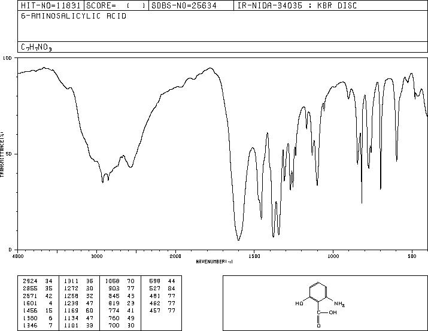Image resolution: width=428 pixels, height=331 pixels.
Task: Click the carbonyl O atom in the structure
Action: click(319, 326)
